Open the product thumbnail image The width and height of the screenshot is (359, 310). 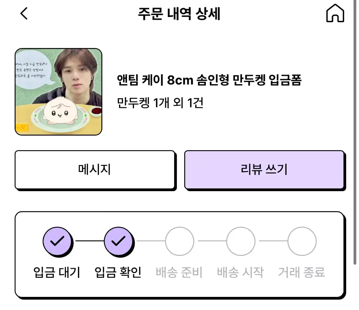[59, 92]
